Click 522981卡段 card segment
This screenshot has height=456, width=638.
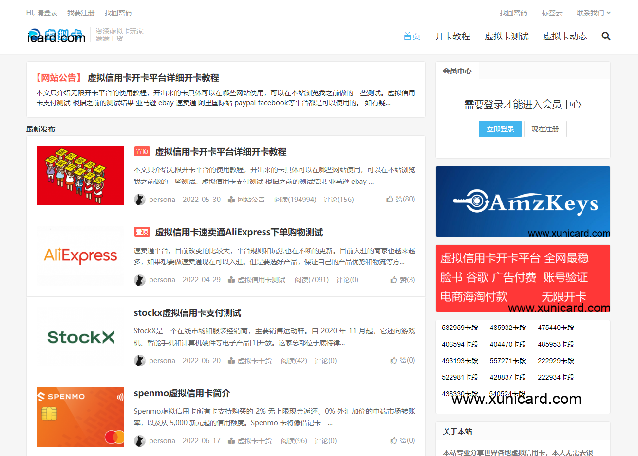pos(460,377)
